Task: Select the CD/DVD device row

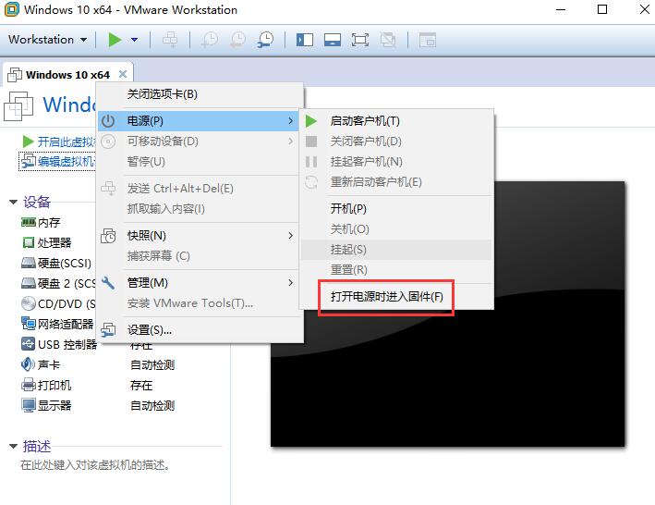Action: (x=58, y=303)
